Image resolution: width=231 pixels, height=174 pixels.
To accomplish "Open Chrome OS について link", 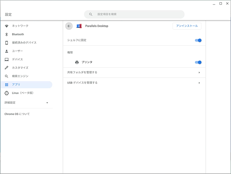I will [x=17, y=114].
